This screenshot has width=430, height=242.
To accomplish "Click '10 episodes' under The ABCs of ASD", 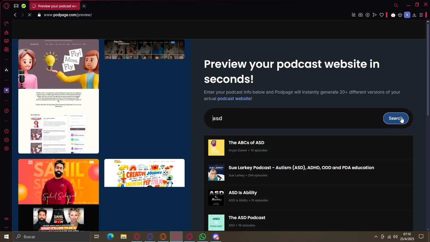I will (x=259, y=150).
